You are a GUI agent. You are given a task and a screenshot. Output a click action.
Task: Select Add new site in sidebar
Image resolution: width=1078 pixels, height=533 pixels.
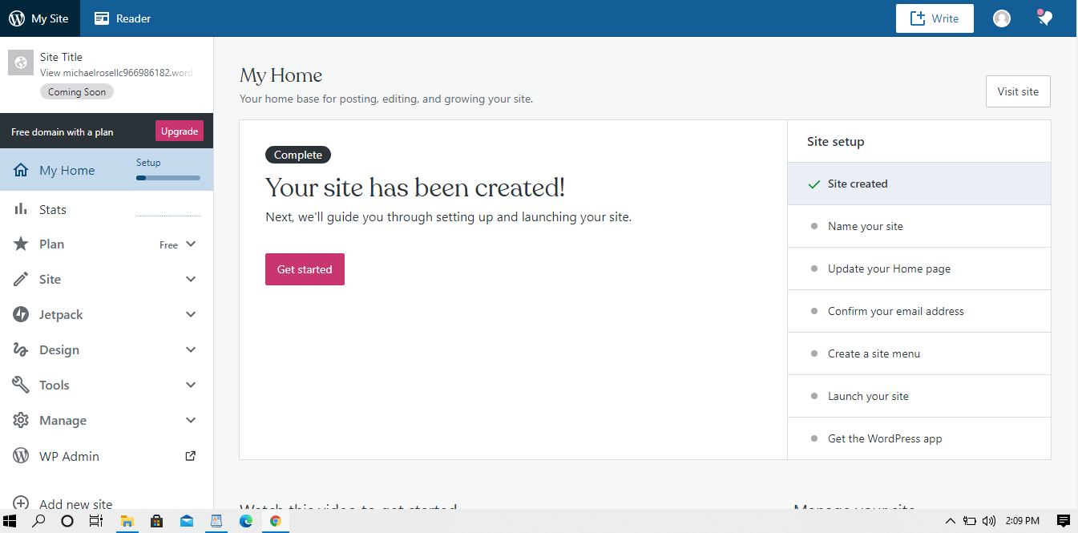click(x=107, y=503)
